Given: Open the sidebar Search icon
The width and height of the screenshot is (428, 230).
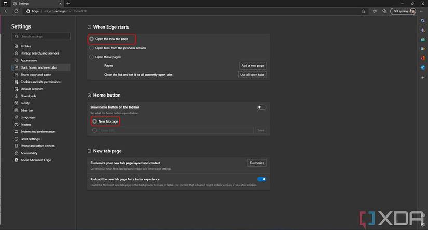Looking at the screenshot, I should click(422, 21).
